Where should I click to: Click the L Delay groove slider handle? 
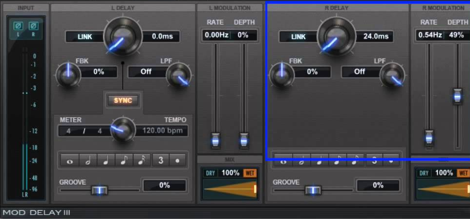point(99,190)
